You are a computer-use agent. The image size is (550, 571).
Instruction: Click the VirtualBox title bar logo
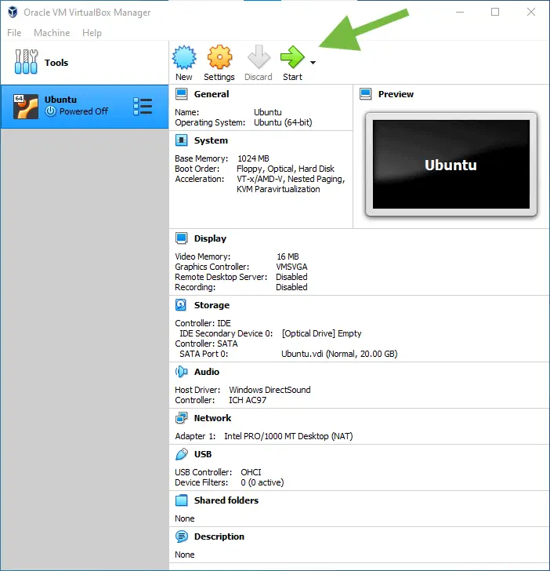tap(13, 12)
